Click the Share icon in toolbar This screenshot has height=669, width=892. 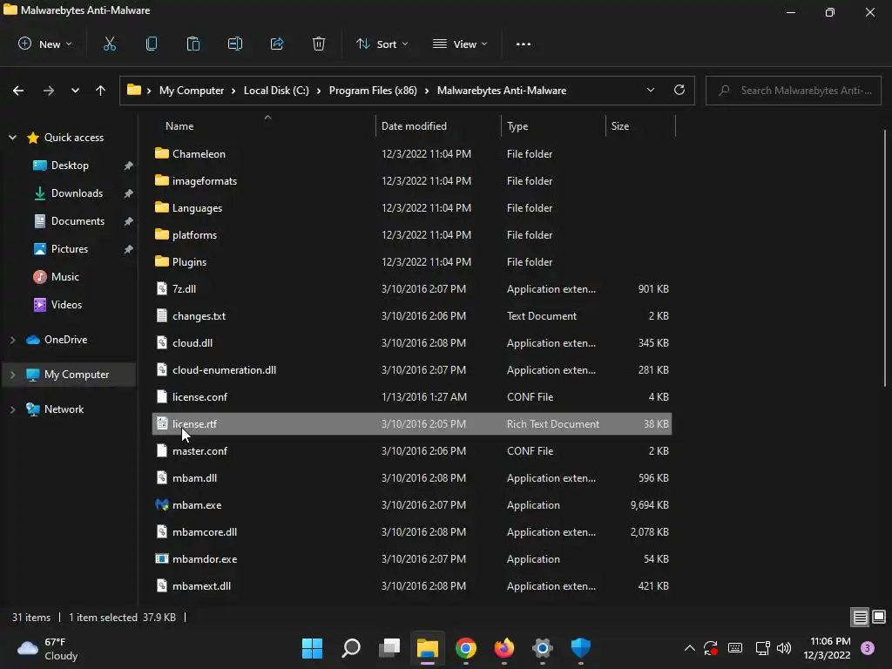(277, 44)
